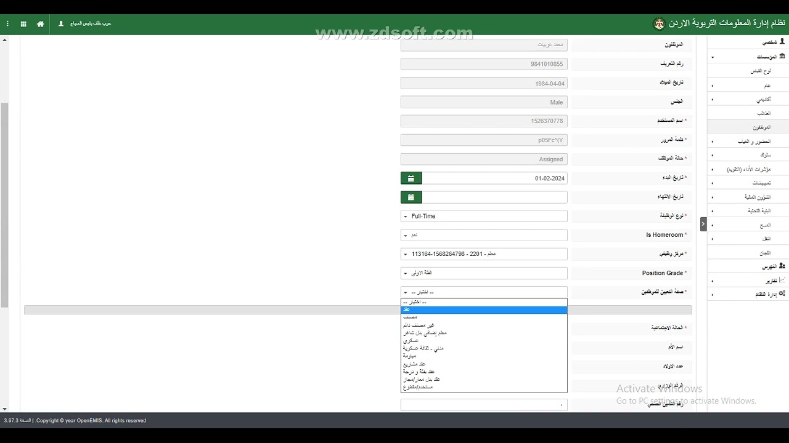789x443 pixels.
Task: Open the نوع الوظيفة Full-Time dropdown
Action: coord(484,217)
